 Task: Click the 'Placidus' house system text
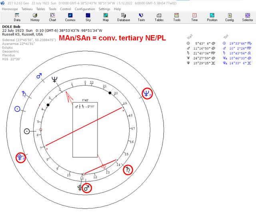click(8, 55)
